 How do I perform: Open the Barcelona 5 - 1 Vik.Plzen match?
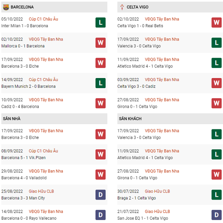(x=23, y=158)
